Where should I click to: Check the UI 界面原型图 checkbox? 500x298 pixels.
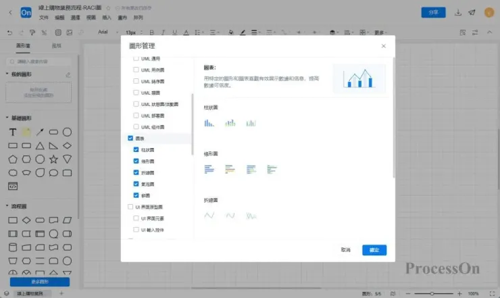130,207
